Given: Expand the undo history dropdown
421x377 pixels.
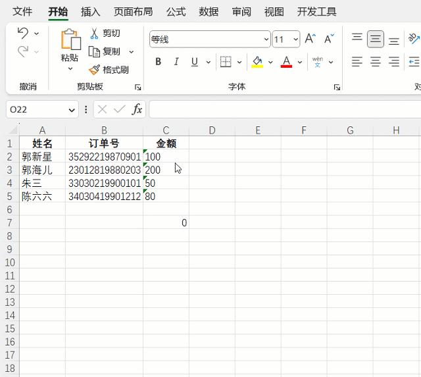Looking at the screenshot, I should (x=37, y=34).
